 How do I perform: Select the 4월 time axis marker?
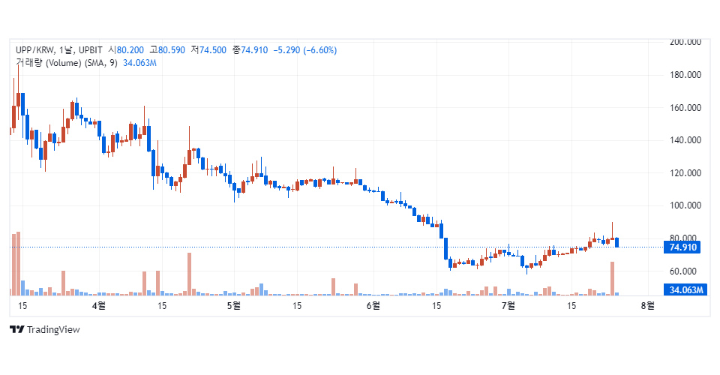pos(97,306)
